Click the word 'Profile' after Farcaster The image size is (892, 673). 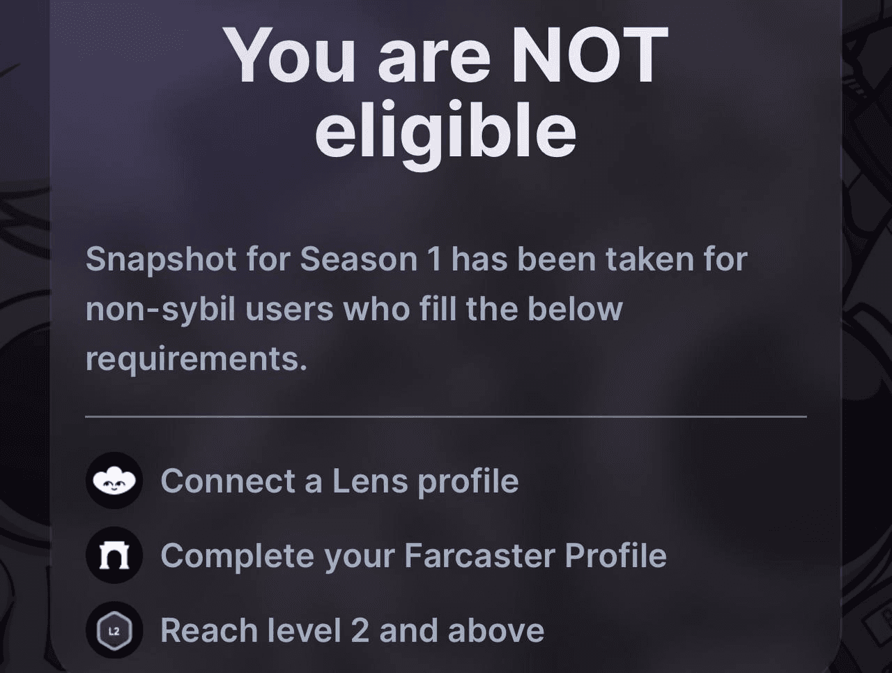[615, 556]
